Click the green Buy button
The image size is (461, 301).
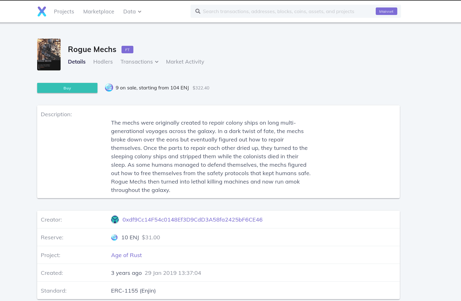pyautogui.click(x=67, y=88)
